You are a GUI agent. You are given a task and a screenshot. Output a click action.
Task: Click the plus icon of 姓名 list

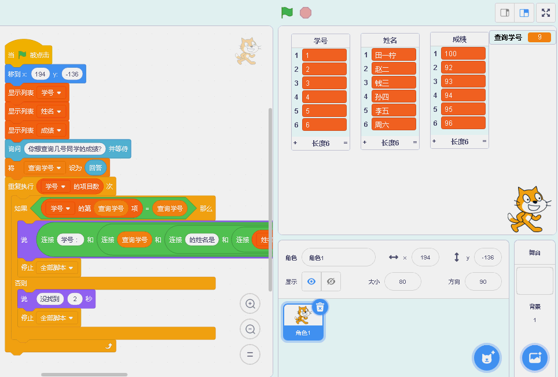365,142
